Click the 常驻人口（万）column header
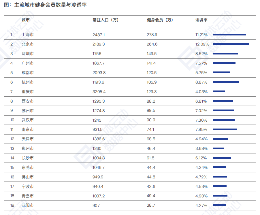260x215 pixels. [105, 20]
